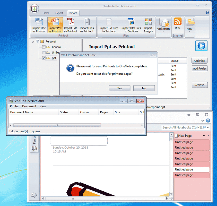Select the General section in the tree

(x=57, y=47)
